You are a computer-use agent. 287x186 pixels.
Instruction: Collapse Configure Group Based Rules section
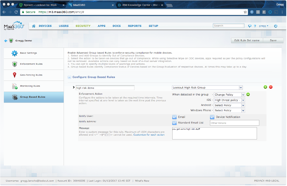coord(69,77)
